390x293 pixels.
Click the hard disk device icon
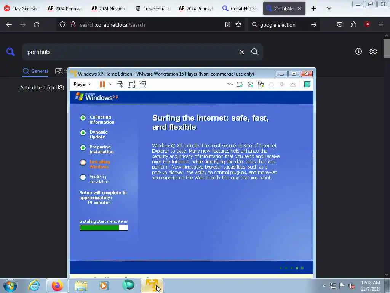pyautogui.click(x=240, y=84)
